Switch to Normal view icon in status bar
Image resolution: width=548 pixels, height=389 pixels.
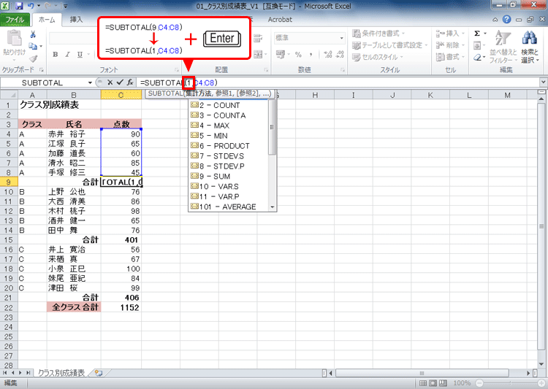(422, 383)
